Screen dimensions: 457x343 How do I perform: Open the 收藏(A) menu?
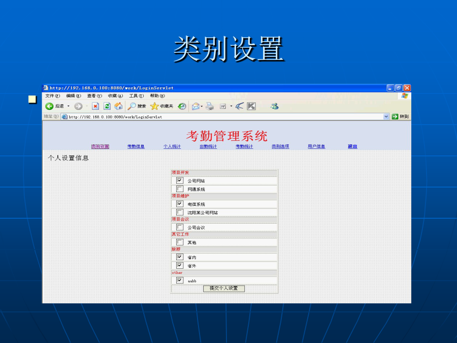(115, 96)
